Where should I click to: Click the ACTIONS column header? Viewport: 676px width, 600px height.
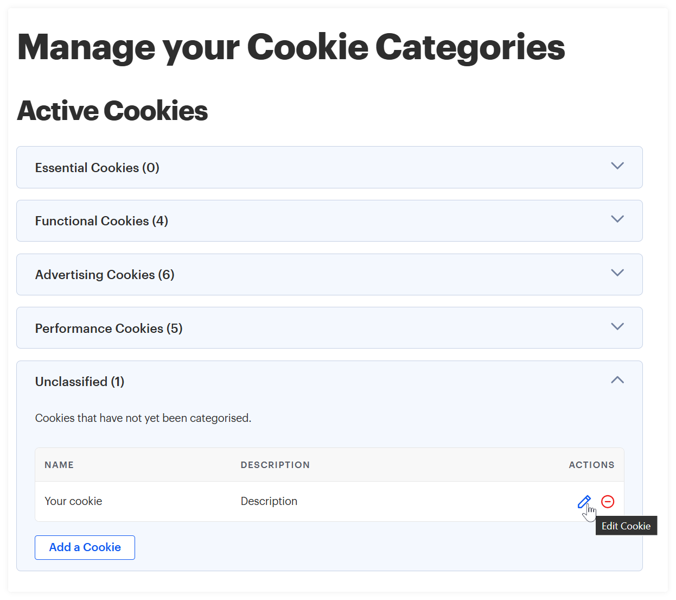pos(591,465)
